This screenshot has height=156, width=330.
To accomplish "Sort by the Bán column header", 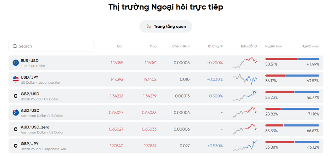I will pos(120,46).
